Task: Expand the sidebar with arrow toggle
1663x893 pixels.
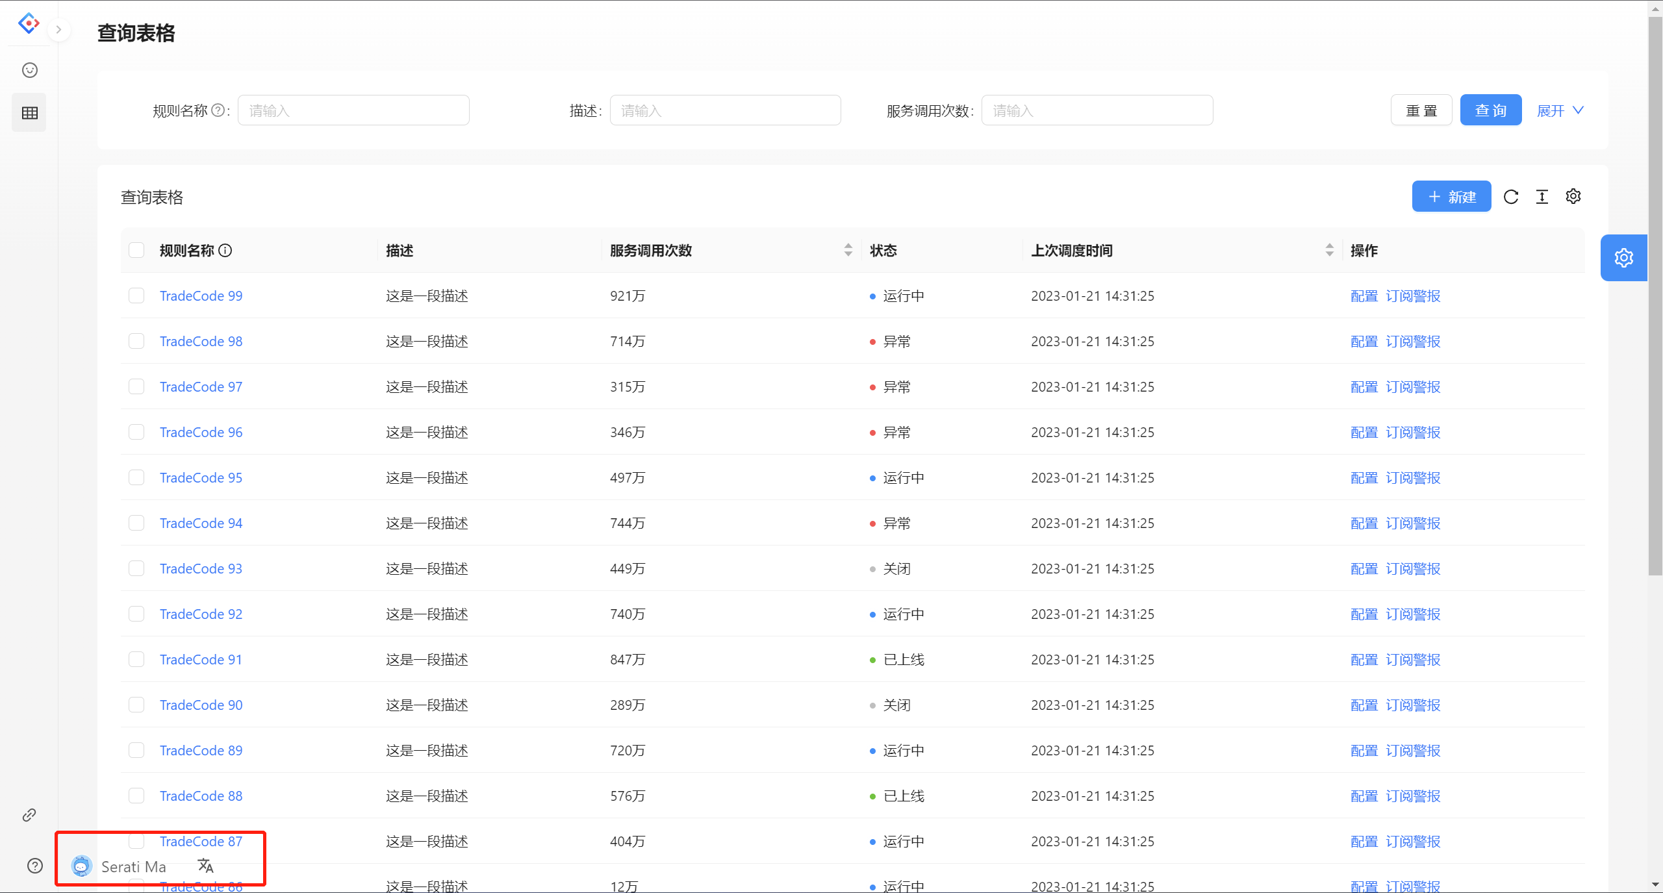Action: click(58, 29)
